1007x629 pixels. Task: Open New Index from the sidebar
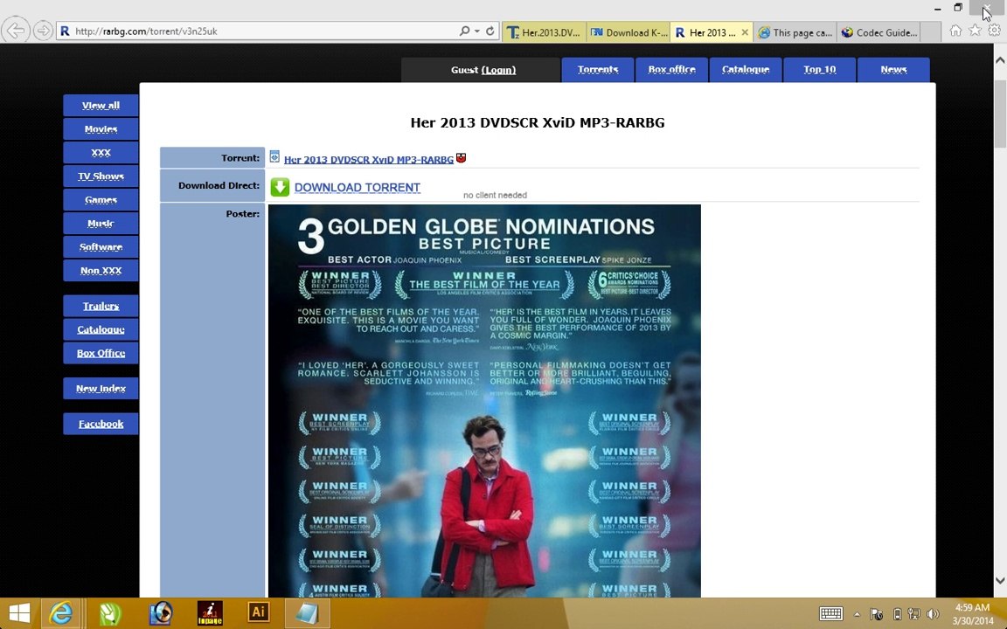[x=101, y=388]
